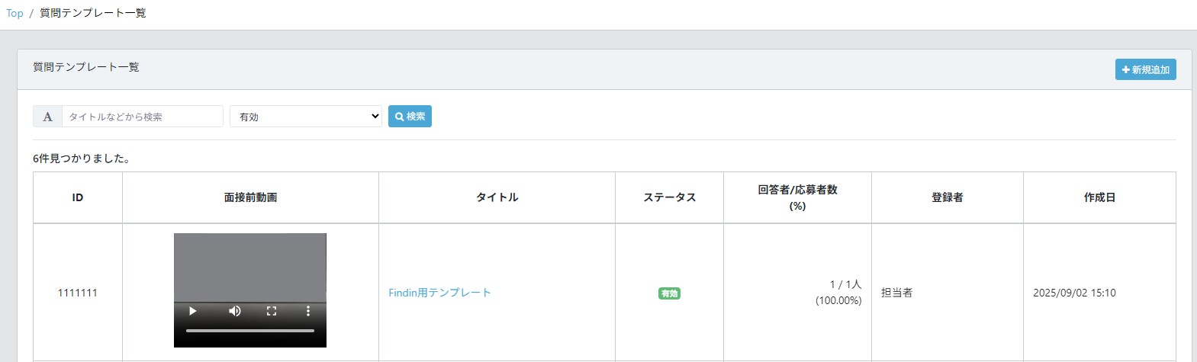Click the 質問テンプレート一覧 breadcrumb text
Screen dimensions: 1197x362
pos(93,13)
